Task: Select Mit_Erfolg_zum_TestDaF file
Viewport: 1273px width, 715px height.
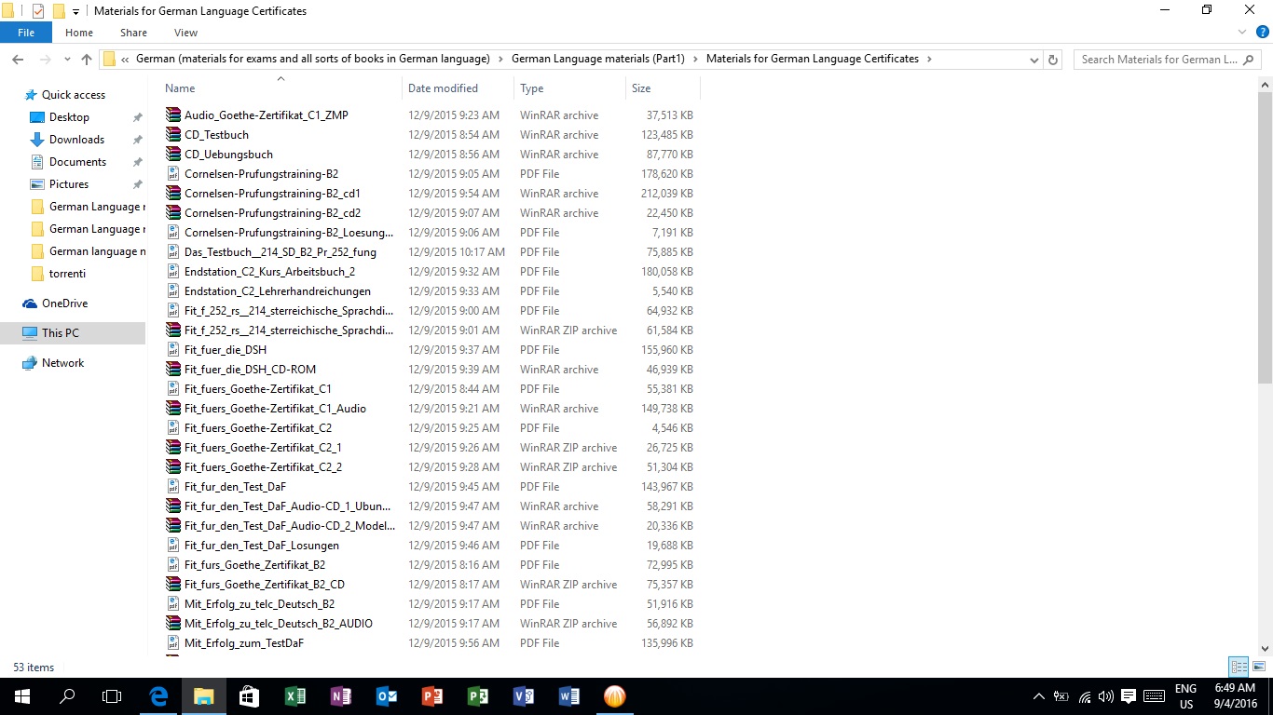Action: click(243, 643)
